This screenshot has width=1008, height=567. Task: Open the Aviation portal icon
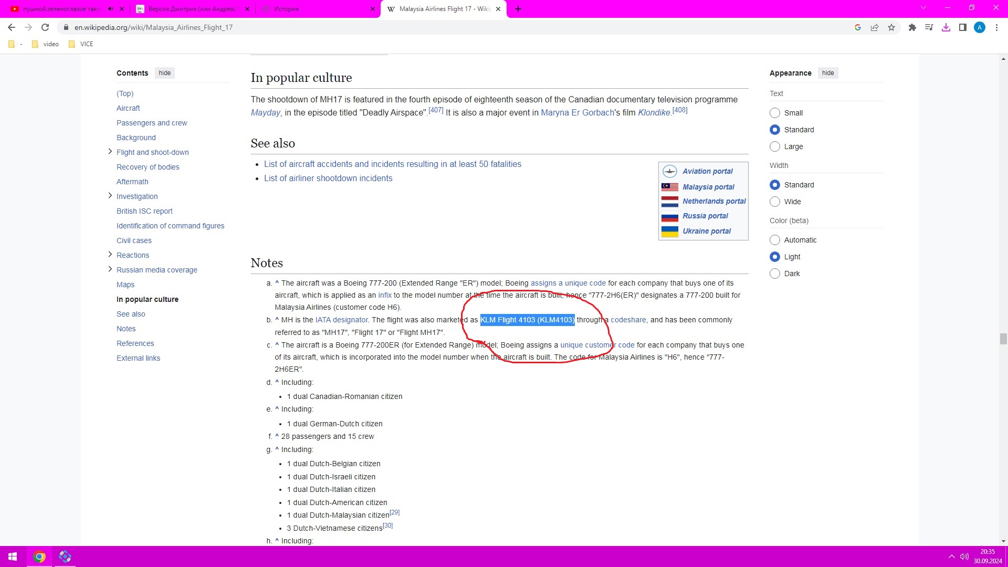(x=670, y=171)
